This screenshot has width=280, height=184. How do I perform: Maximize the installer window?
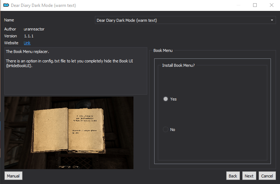(x=255, y=5)
